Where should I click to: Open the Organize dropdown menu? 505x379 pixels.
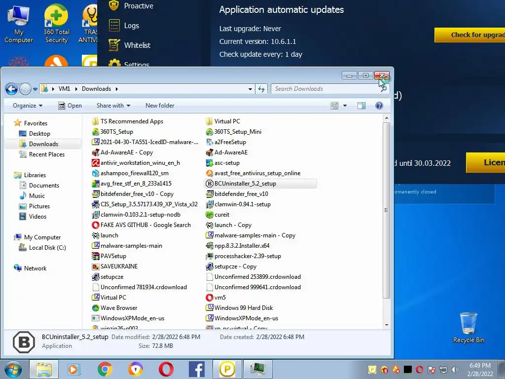pyautogui.click(x=28, y=106)
